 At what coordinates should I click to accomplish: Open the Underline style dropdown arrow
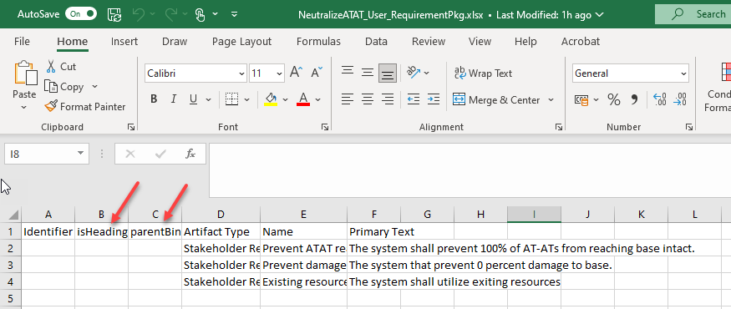click(x=208, y=99)
